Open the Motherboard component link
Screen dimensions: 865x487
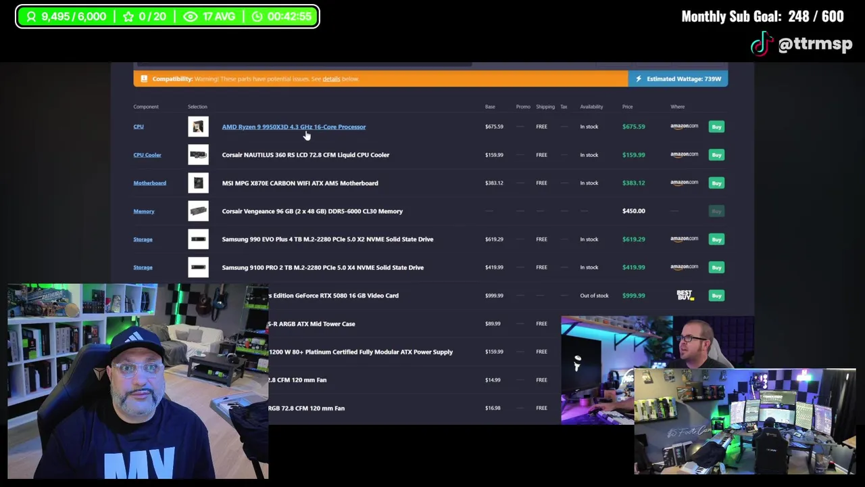pos(149,183)
